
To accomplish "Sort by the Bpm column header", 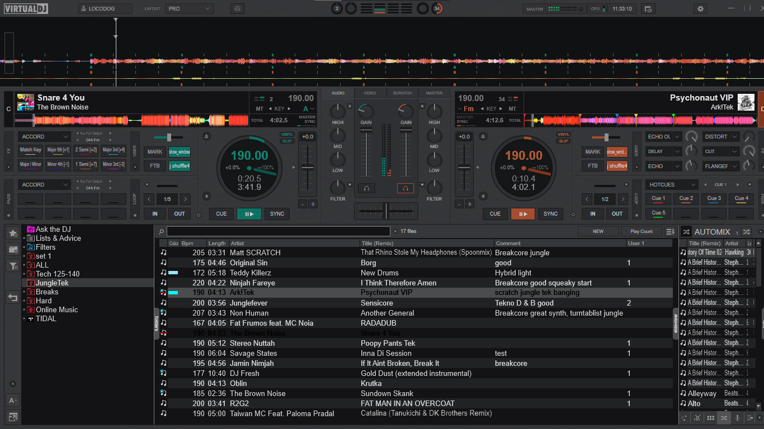I will (x=193, y=243).
